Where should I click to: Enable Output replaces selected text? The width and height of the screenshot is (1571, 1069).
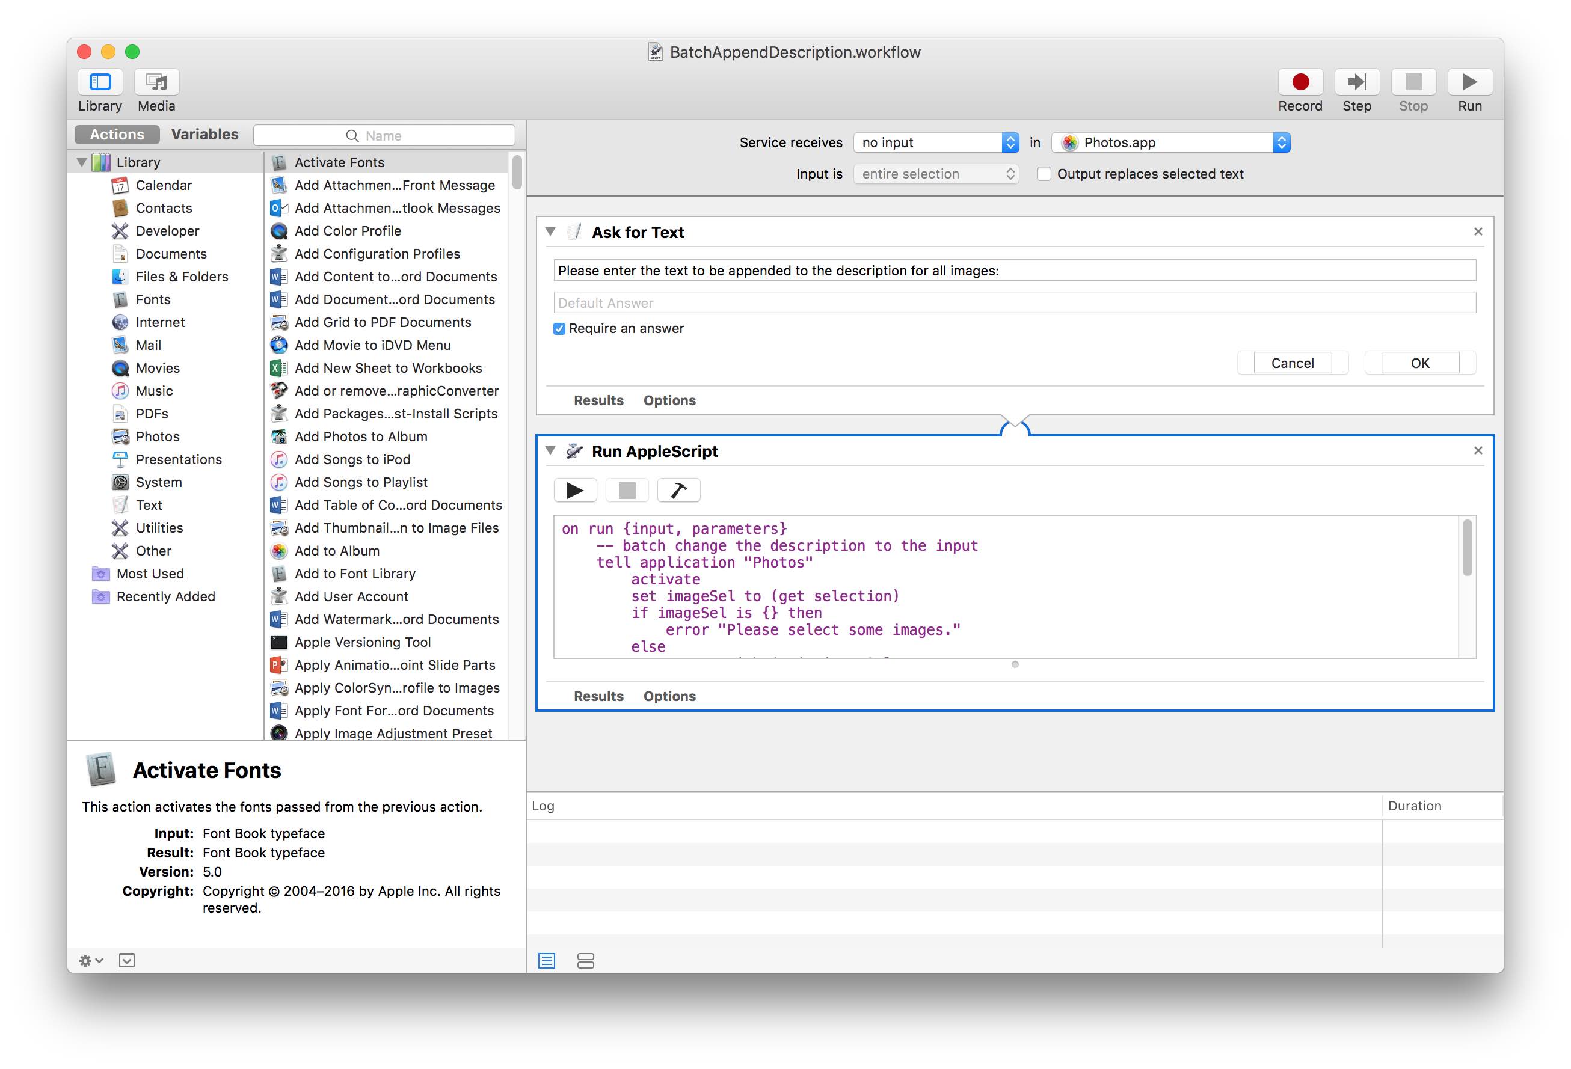click(1044, 174)
